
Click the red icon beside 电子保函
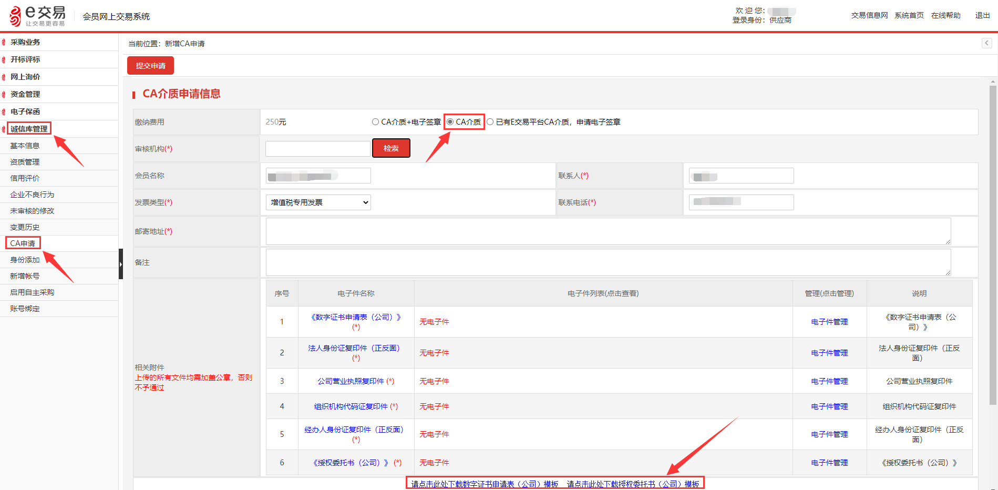[x=4, y=112]
